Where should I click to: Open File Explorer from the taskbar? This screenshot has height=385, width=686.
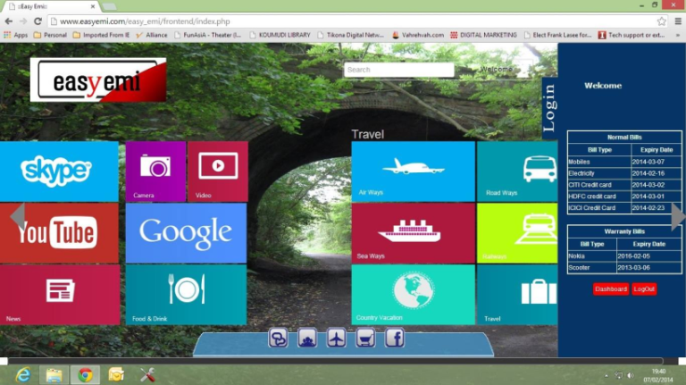[x=54, y=375]
